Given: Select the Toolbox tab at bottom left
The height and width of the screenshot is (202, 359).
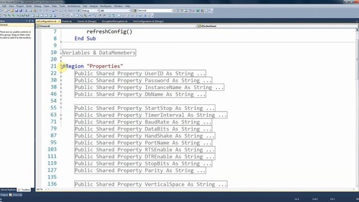Looking at the screenshot, I should tap(24, 190).
